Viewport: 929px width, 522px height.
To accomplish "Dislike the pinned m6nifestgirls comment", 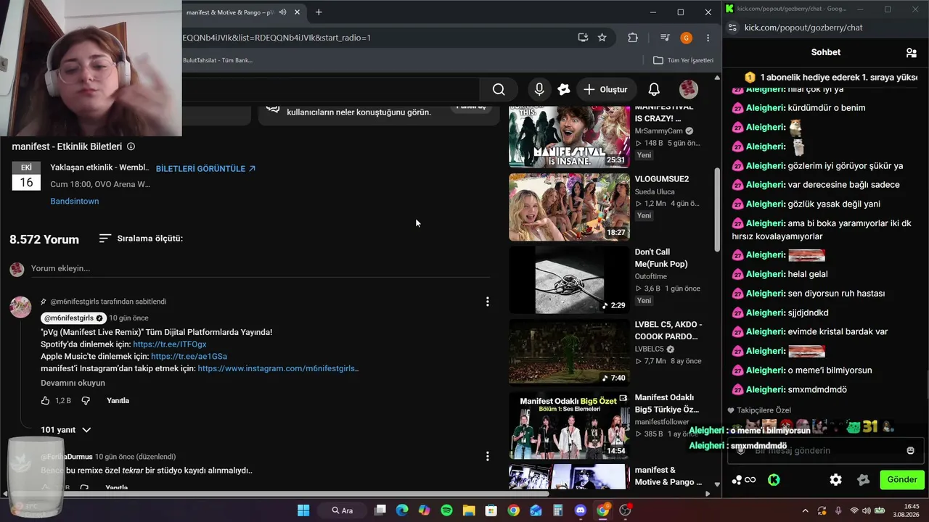I will point(86,401).
